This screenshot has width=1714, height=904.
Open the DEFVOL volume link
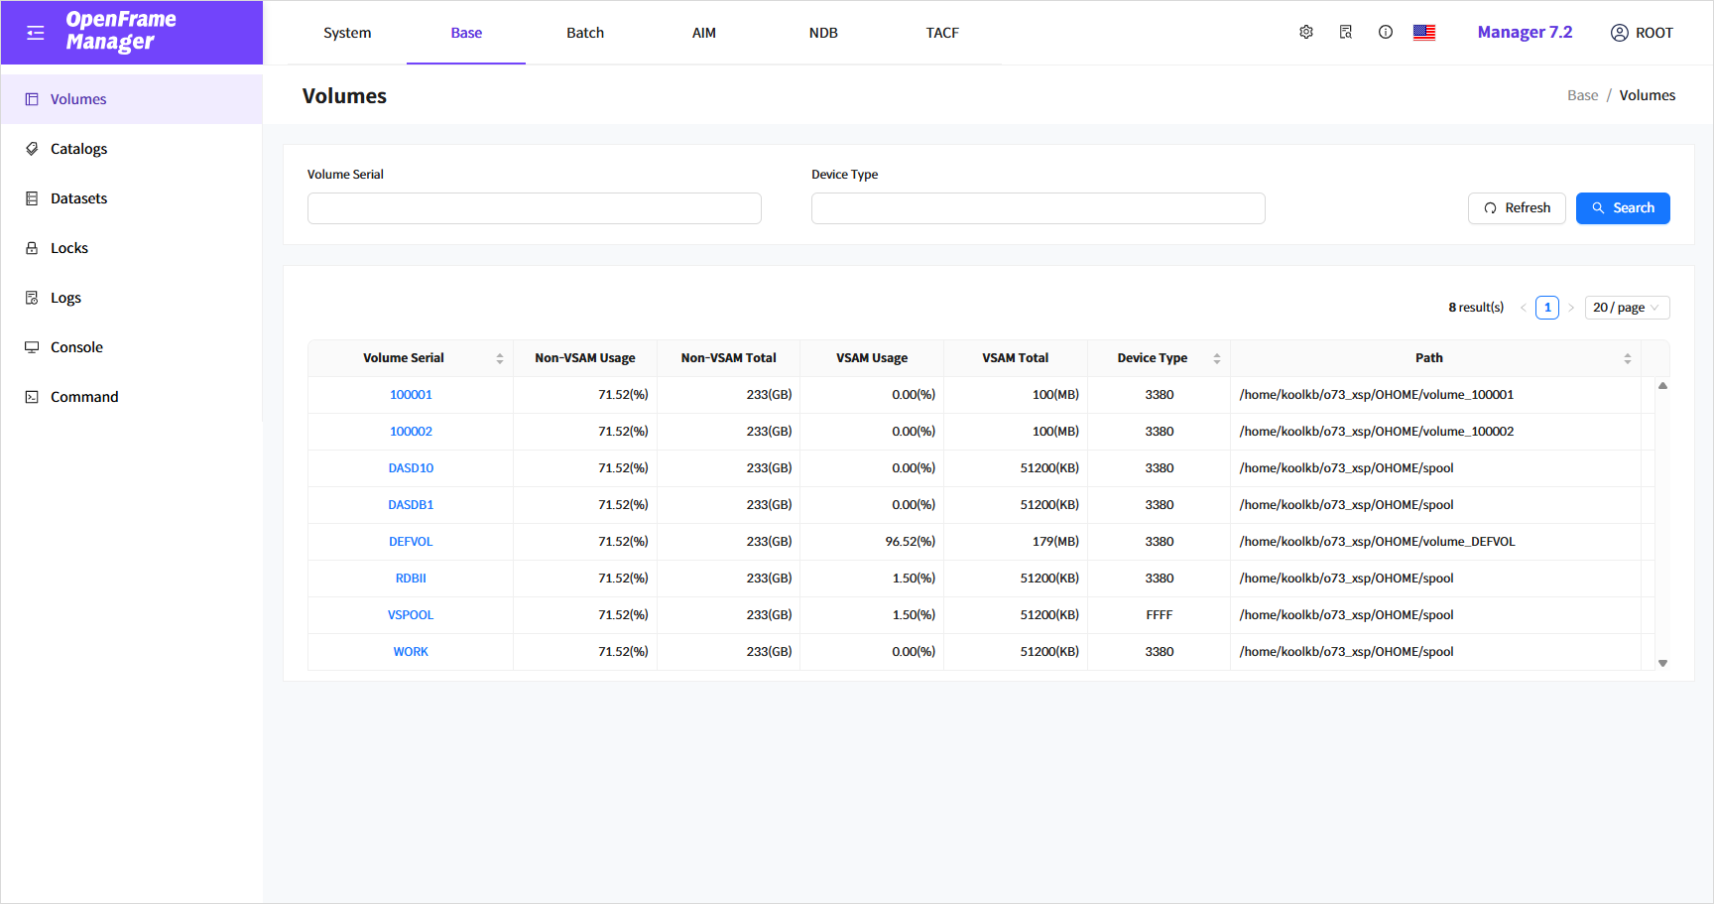411,542
